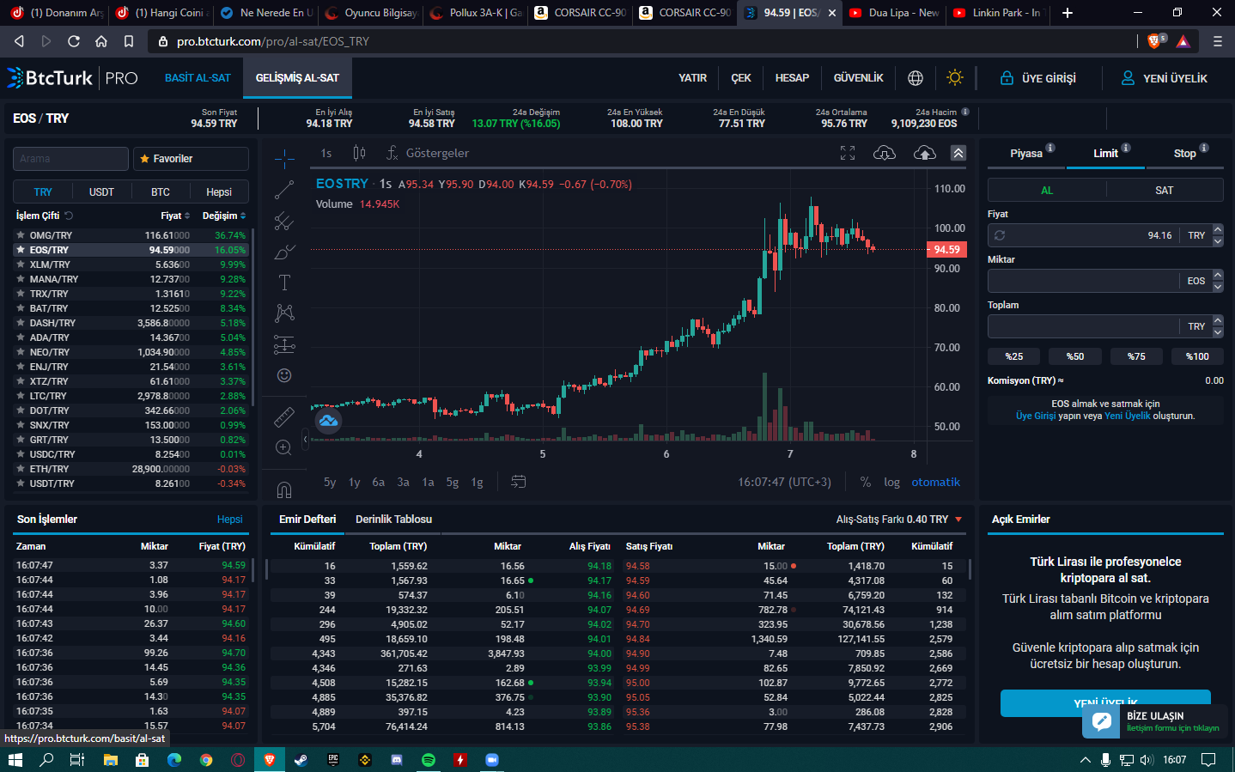Open the emoji icons tool
The width and height of the screenshot is (1235, 772).
pos(284,375)
